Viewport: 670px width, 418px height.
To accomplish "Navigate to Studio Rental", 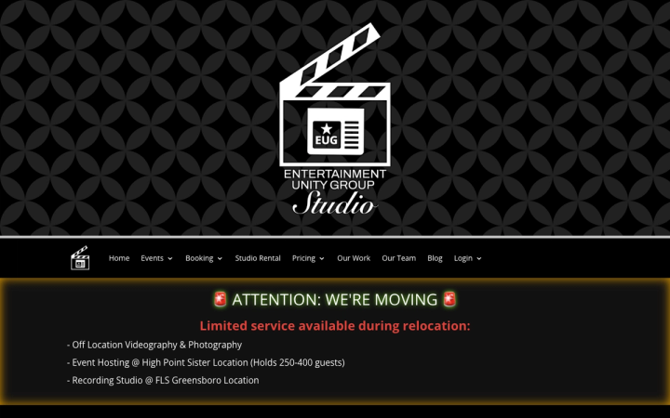I will pyautogui.click(x=258, y=258).
